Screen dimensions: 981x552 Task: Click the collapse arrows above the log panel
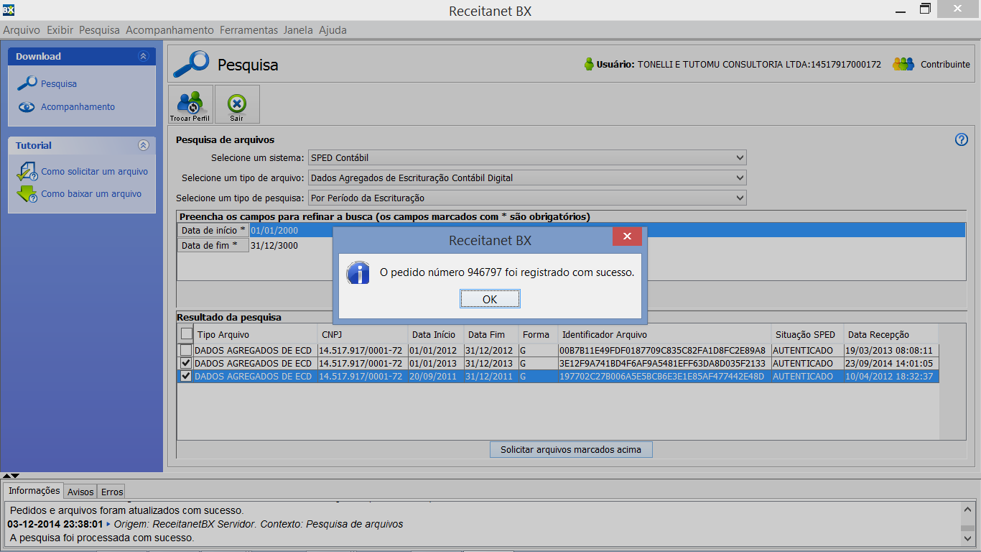[11, 476]
